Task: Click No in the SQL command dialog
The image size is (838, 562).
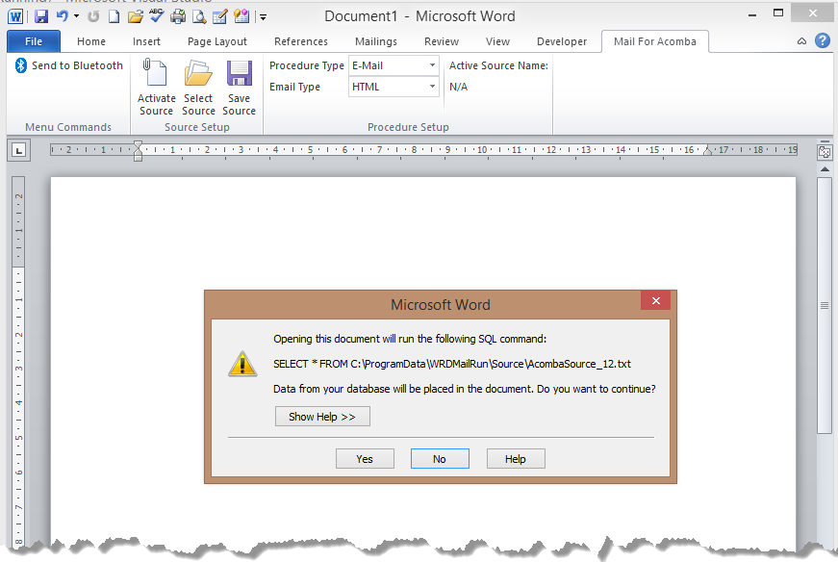Action: 440,459
